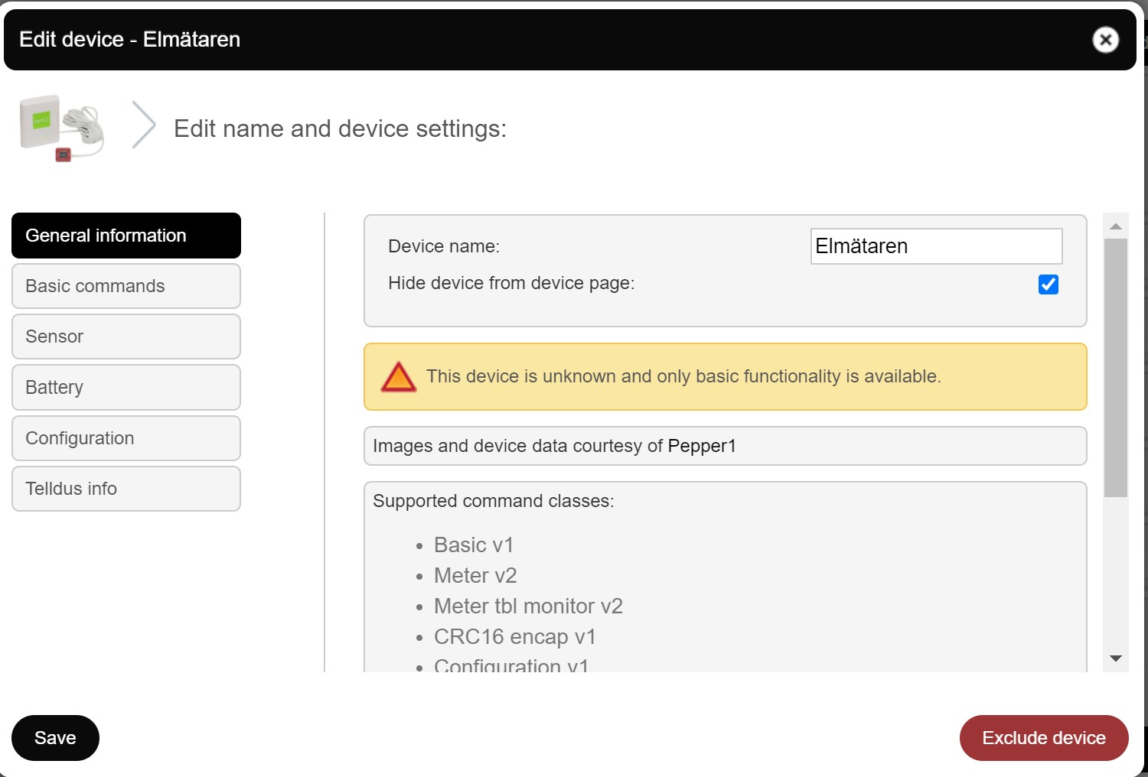Viewport: 1148px width, 777px height.
Task: Click the unknown device warning message
Action: click(683, 376)
